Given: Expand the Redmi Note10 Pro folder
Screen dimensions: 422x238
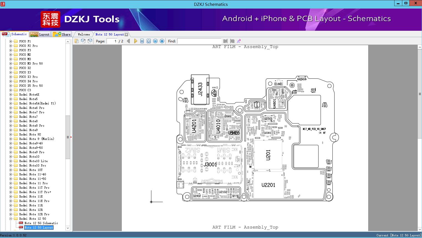Looking at the screenshot, I should click(x=11, y=165).
